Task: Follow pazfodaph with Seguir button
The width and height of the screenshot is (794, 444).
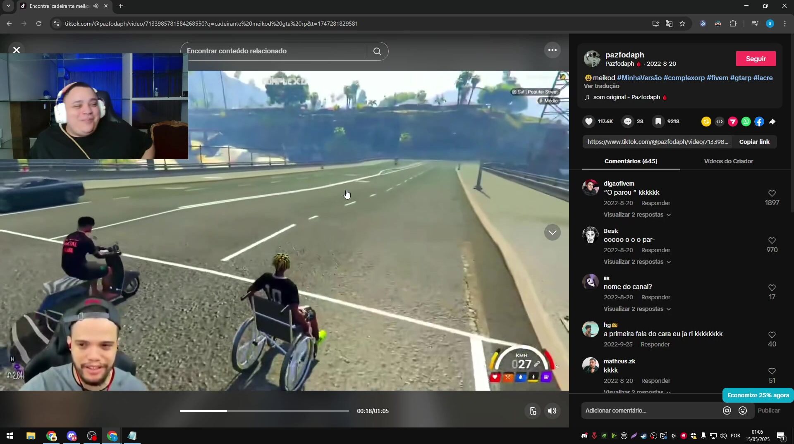Action: tap(756, 59)
